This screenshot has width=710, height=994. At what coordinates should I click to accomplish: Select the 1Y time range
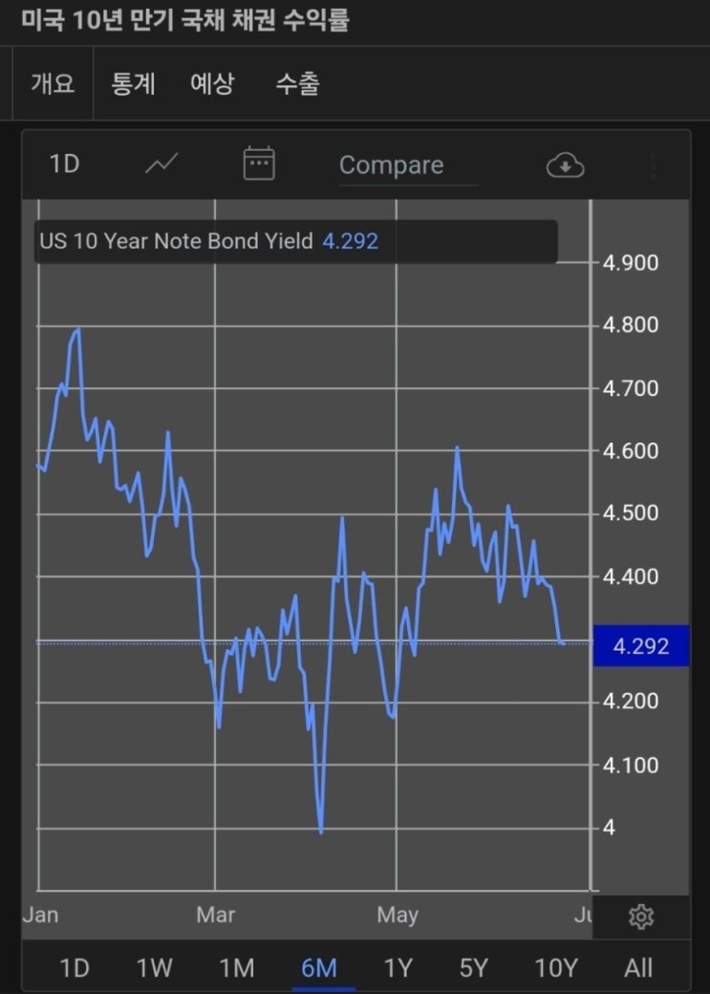(x=398, y=968)
